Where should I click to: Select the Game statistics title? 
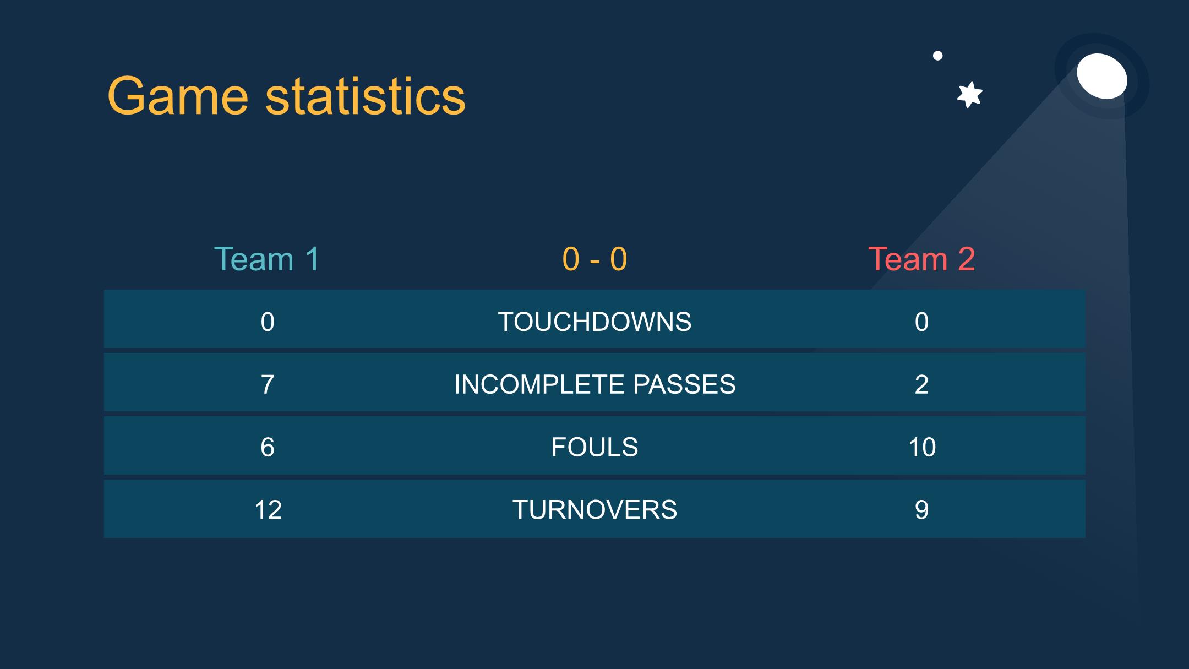(286, 96)
